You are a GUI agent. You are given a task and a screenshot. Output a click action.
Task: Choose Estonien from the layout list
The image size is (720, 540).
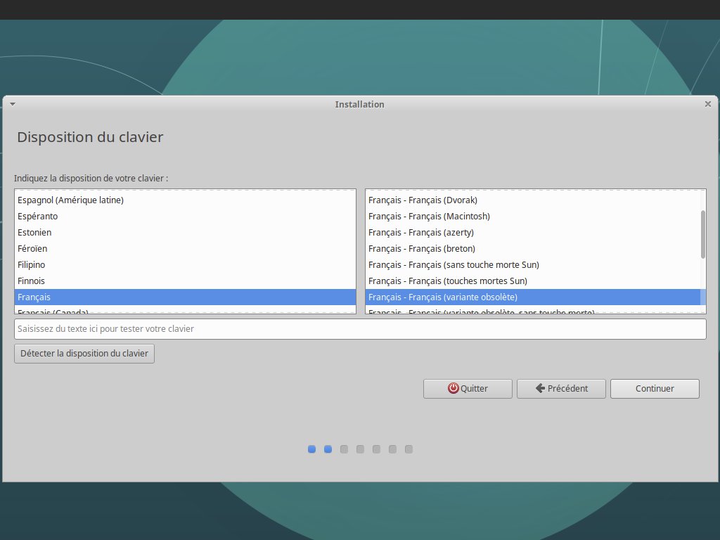(34, 233)
